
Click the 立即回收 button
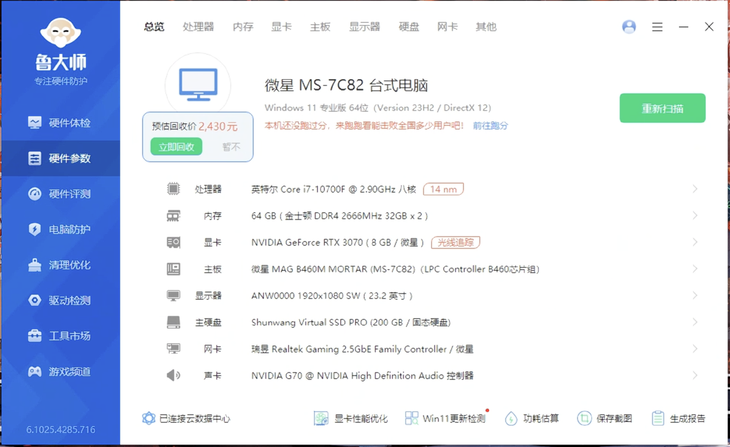click(176, 147)
